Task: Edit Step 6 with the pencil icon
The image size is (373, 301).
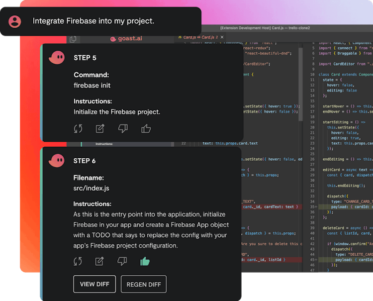Action: click(x=100, y=261)
